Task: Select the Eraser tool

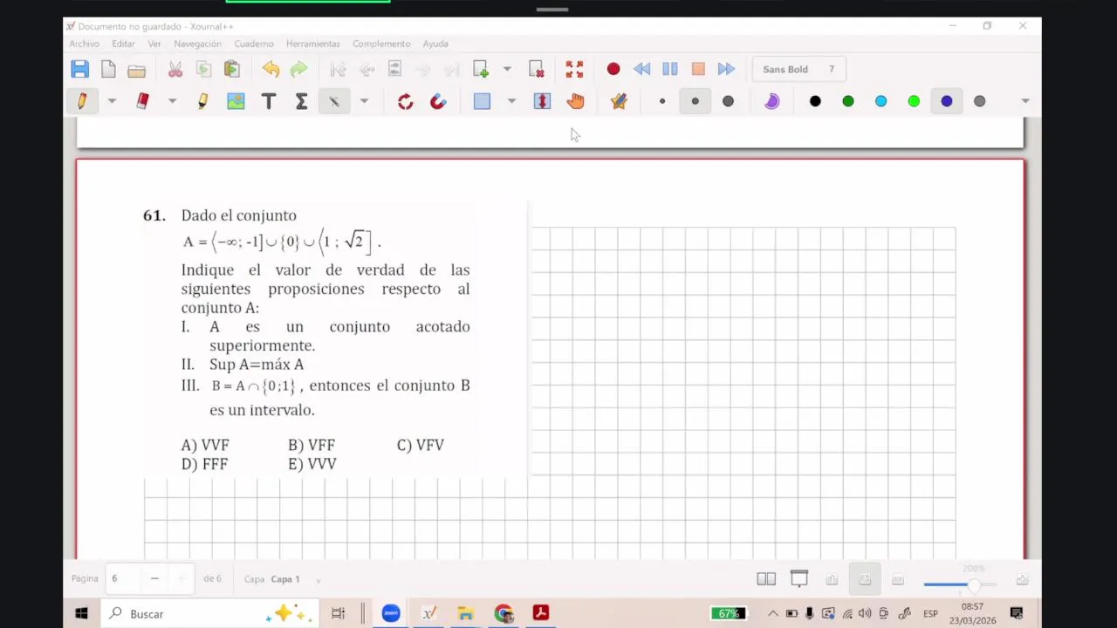Action: [x=143, y=101]
